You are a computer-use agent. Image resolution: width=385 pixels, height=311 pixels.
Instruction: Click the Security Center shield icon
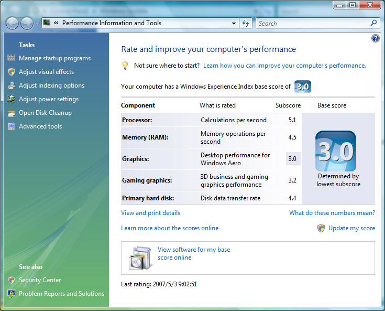pyautogui.click(x=12, y=280)
